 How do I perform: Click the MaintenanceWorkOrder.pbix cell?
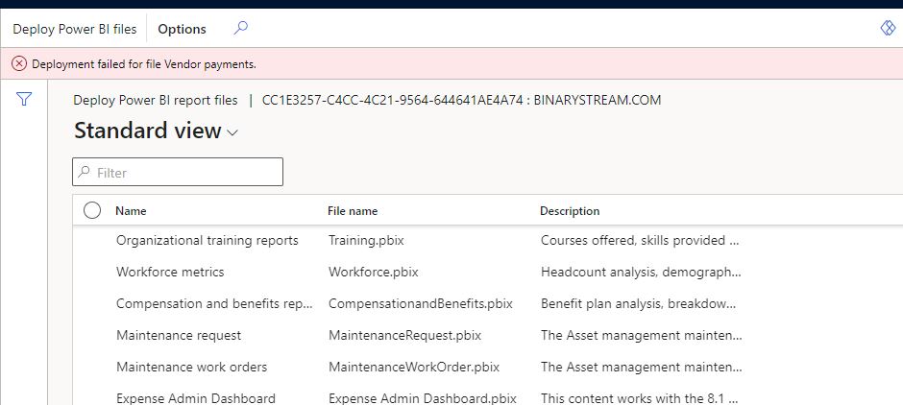pyautogui.click(x=414, y=367)
